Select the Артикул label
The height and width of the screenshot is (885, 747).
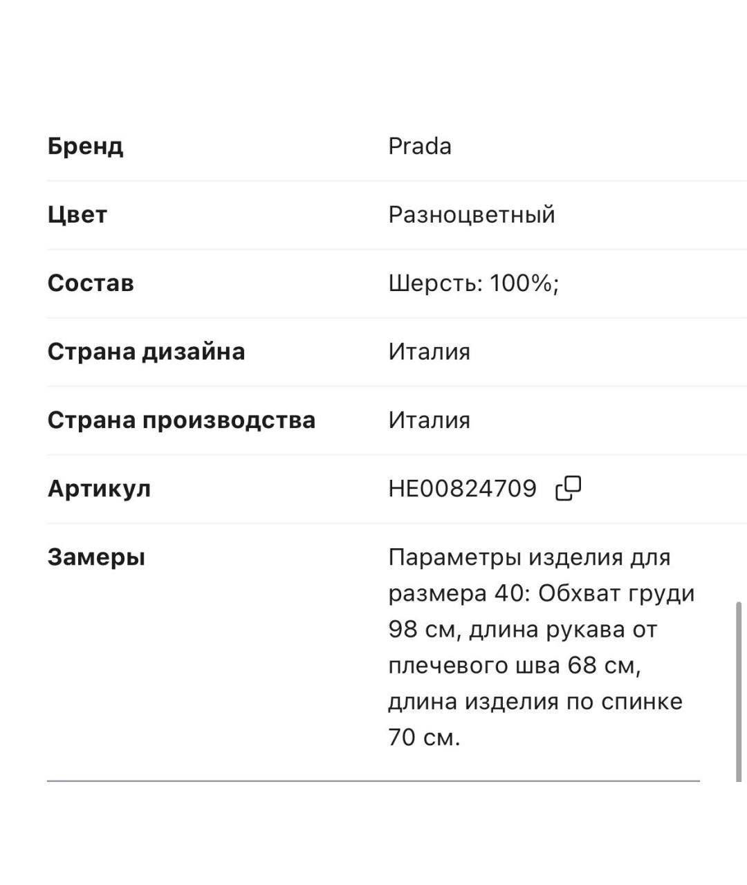99,488
